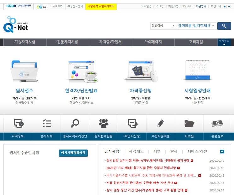Switch to the 서비스 개선 tab
Viewport: 234px width, 195px height.
tap(197, 151)
